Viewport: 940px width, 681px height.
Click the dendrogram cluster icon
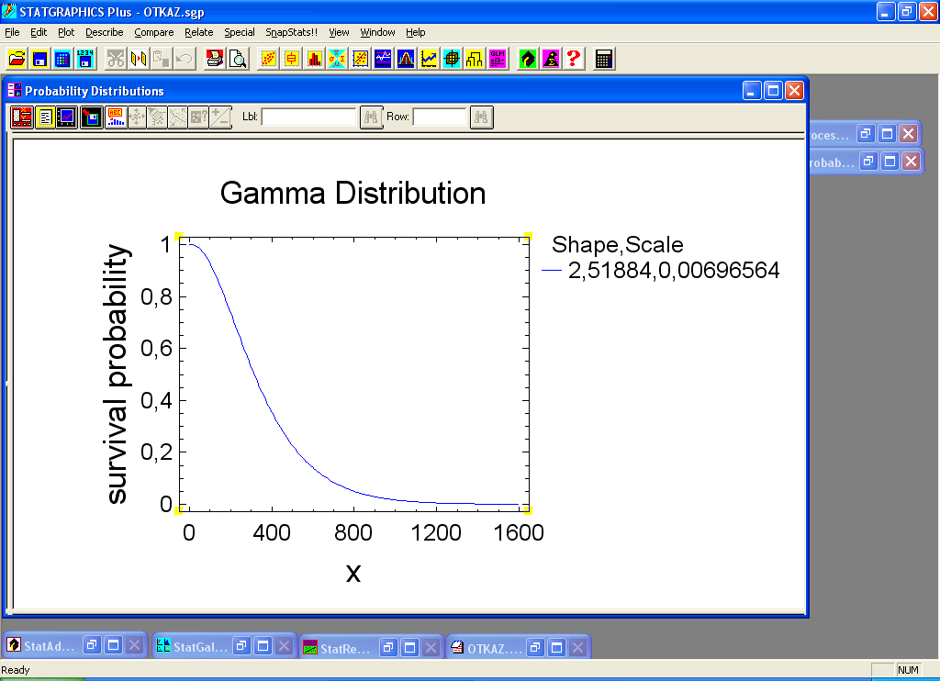(x=475, y=59)
